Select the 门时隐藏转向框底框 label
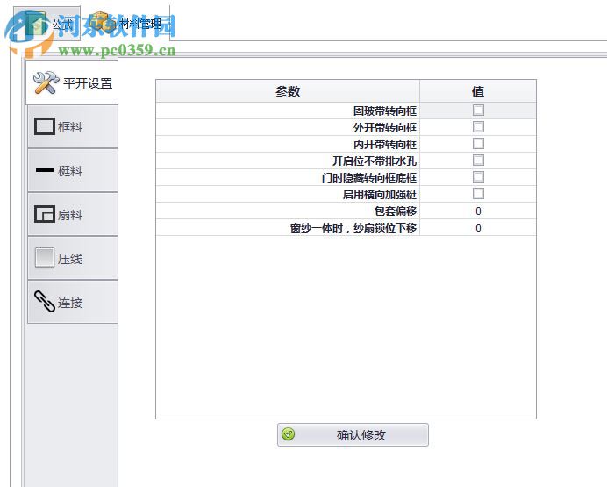 [x=369, y=177]
